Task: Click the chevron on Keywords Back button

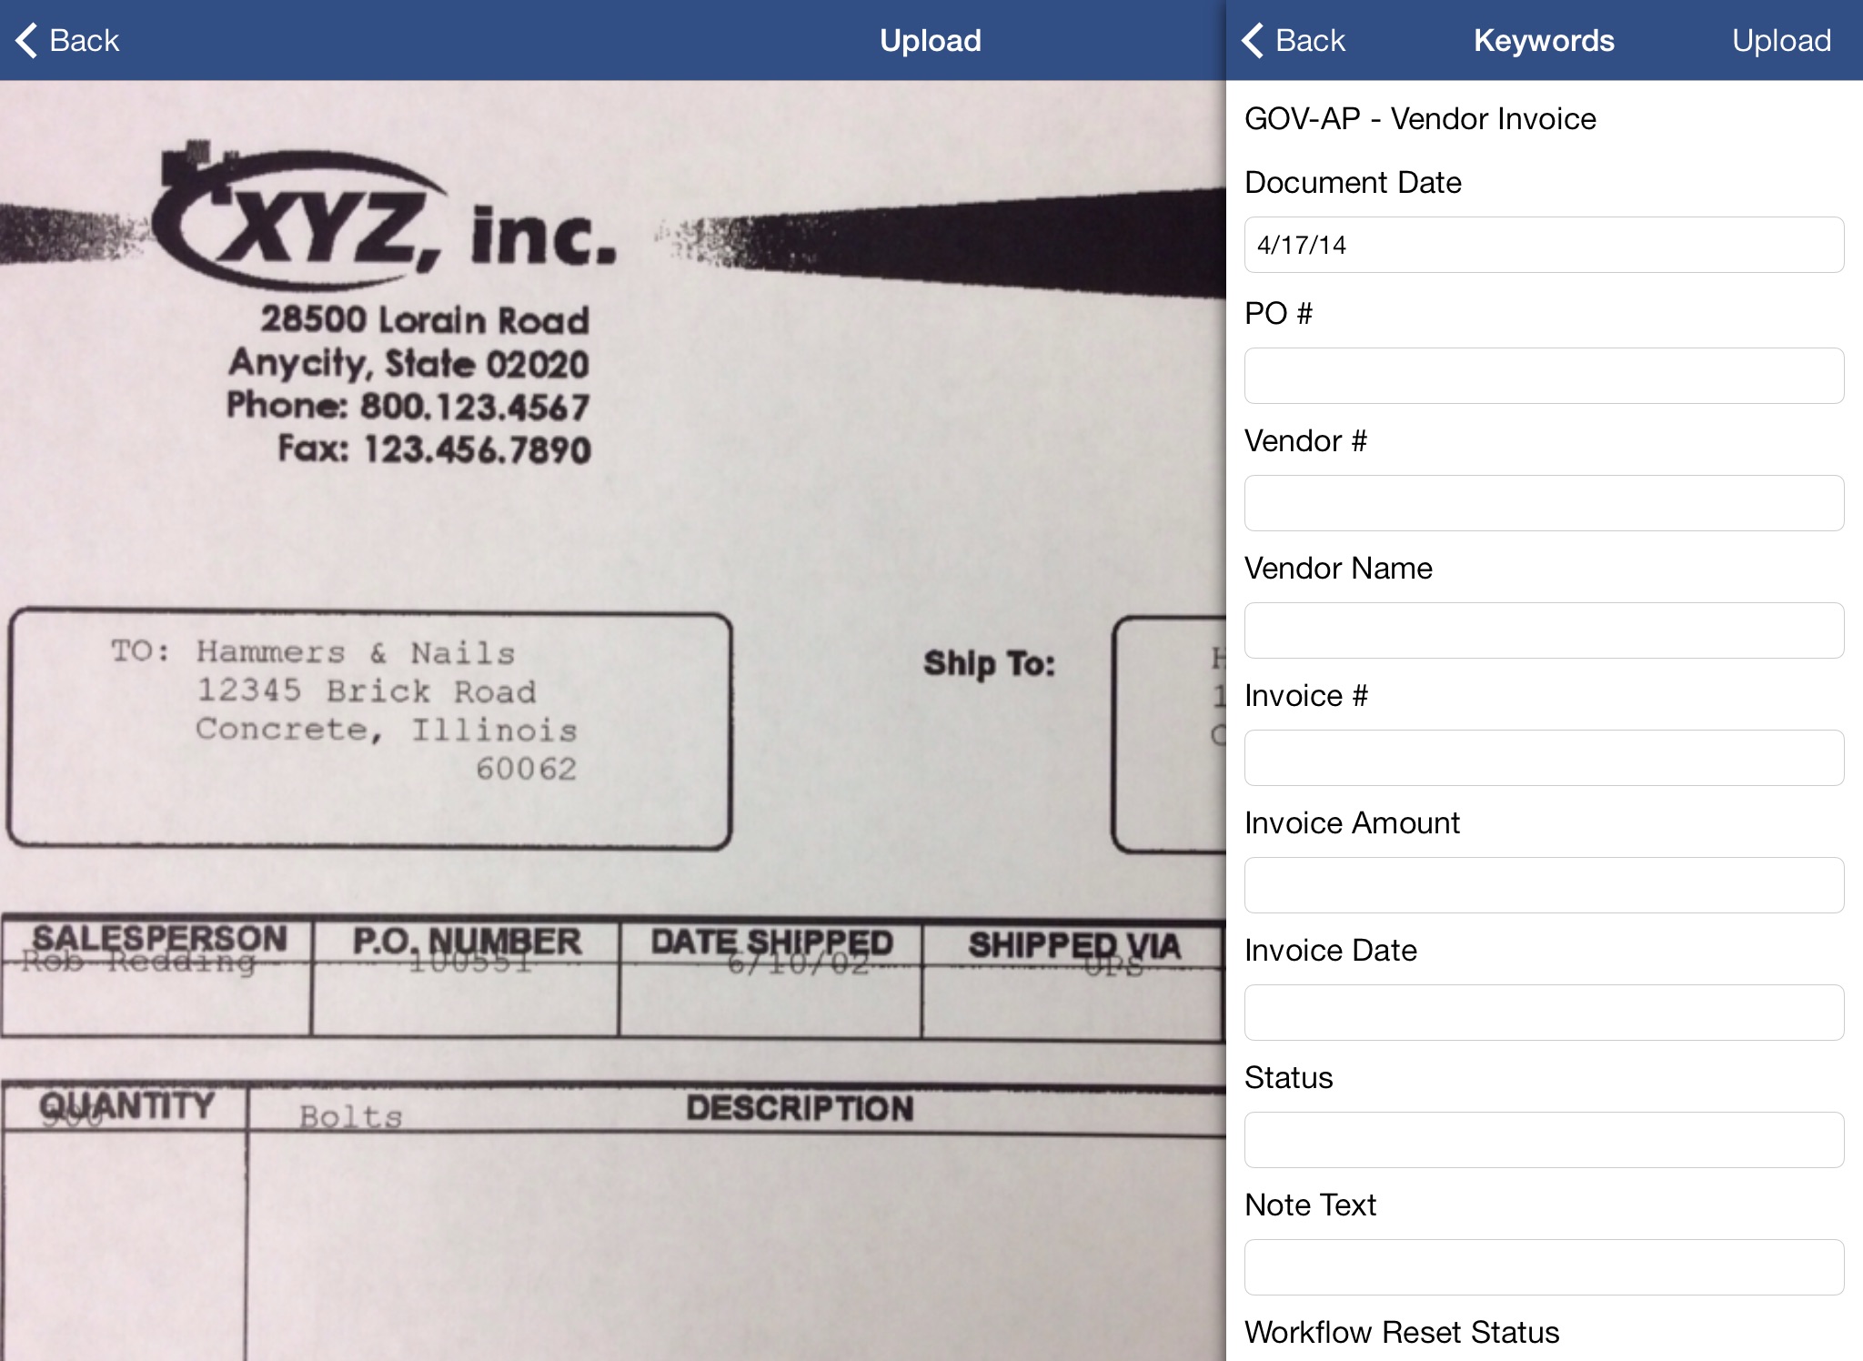Action: point(1257,39)
